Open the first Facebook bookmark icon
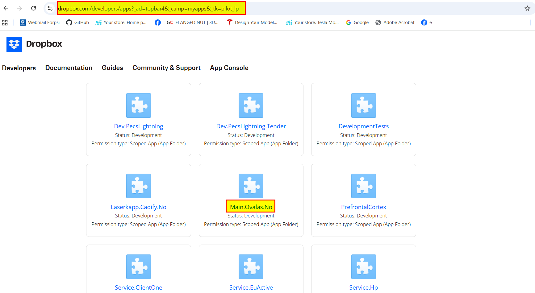Screen dimensions: 535x293 (x=158, y=23)
